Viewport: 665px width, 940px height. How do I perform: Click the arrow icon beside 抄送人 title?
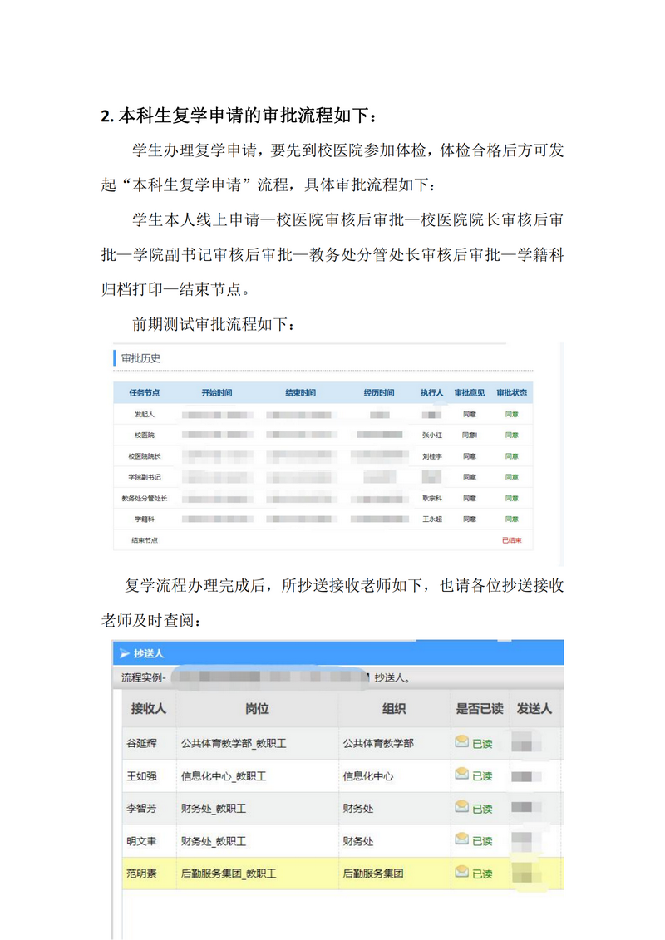[124, 653]
